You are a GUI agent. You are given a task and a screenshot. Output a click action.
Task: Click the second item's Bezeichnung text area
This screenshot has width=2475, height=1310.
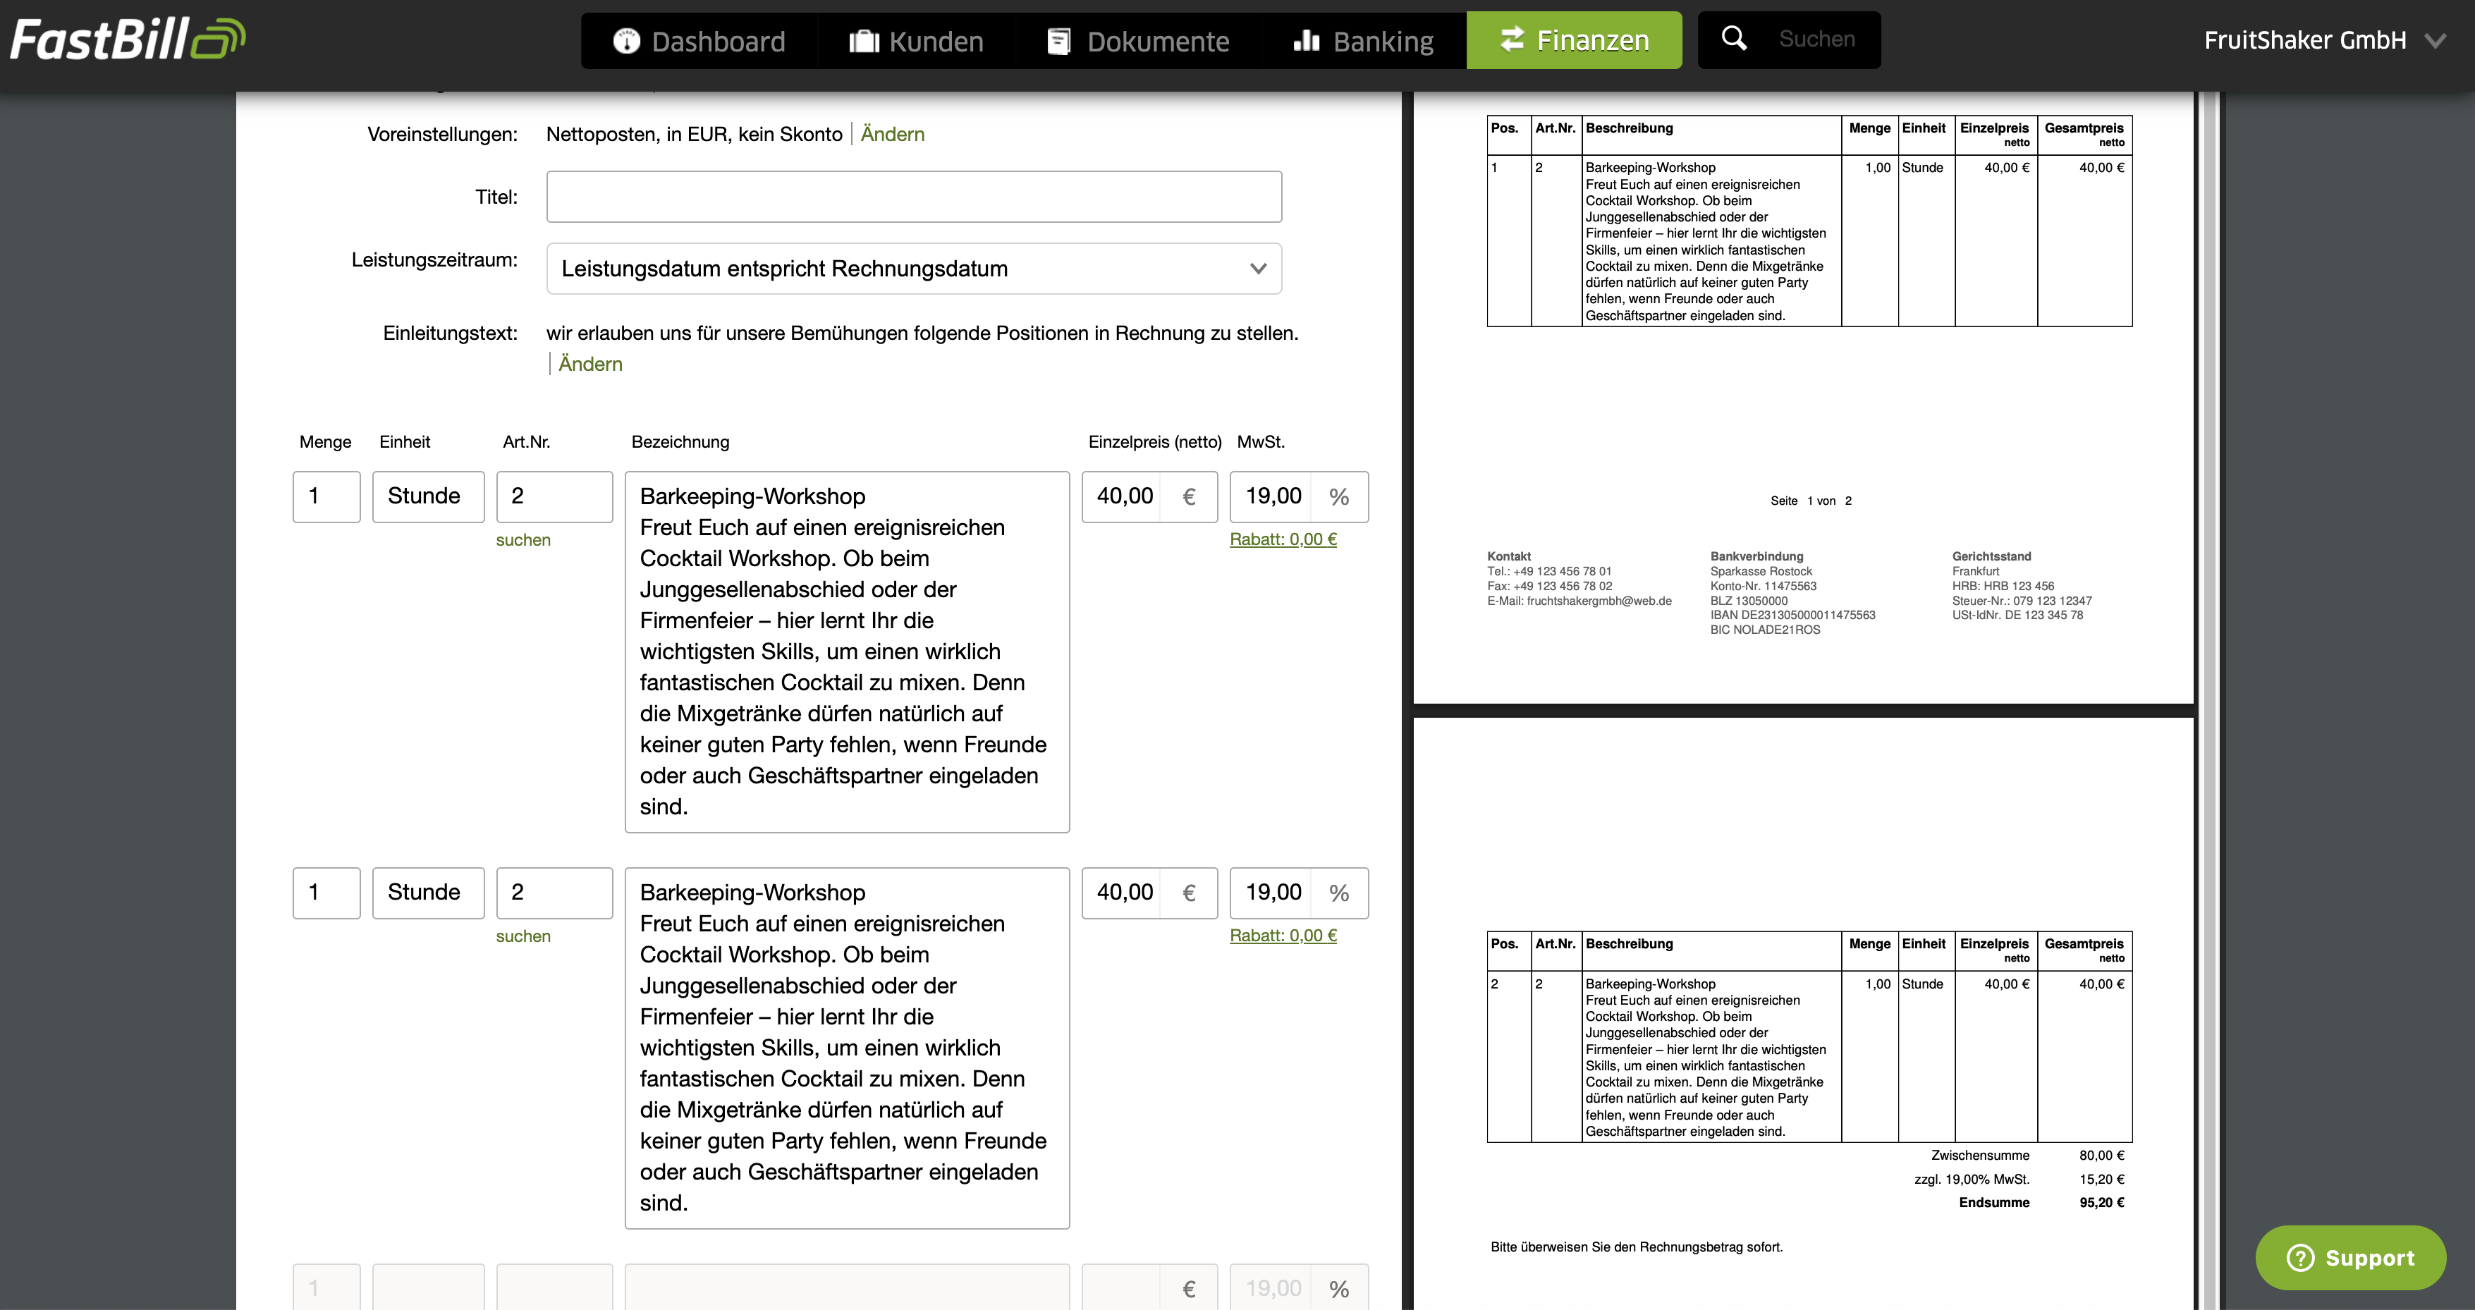pyautogui.click(x=848, y=1048)
